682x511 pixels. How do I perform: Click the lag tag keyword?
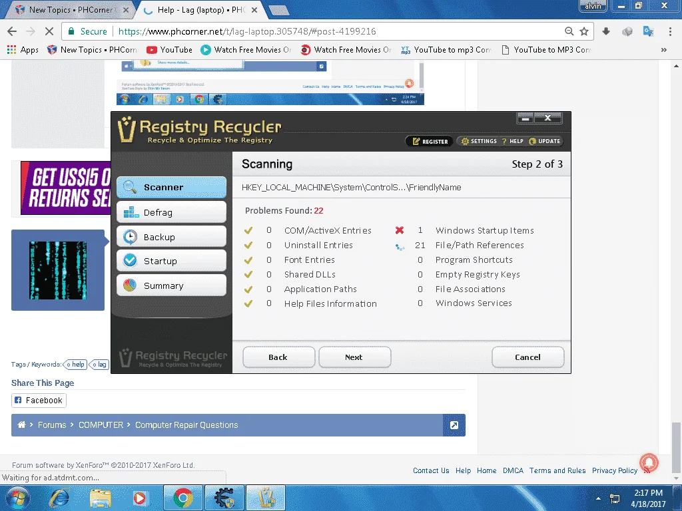pyautogui.click(x=99, y=364)
